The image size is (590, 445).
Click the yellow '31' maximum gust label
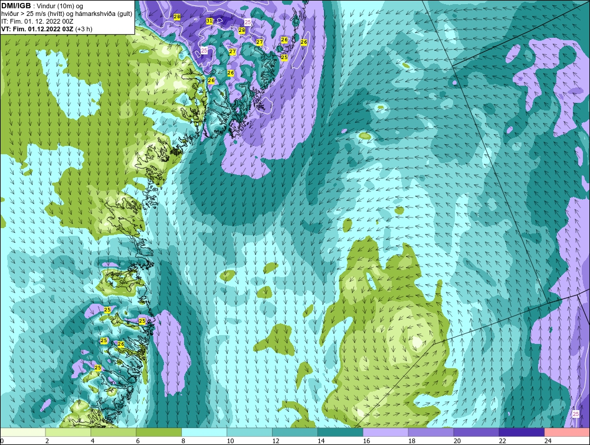pyautogui.click(x=209, y=21)
